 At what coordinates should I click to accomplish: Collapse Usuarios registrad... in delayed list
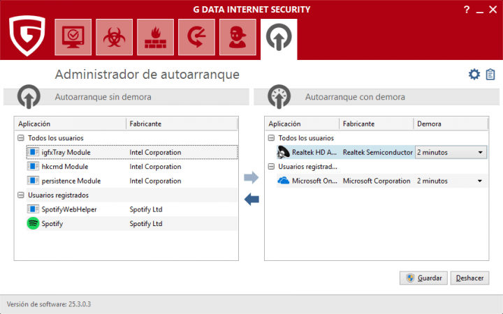(271, 166)
